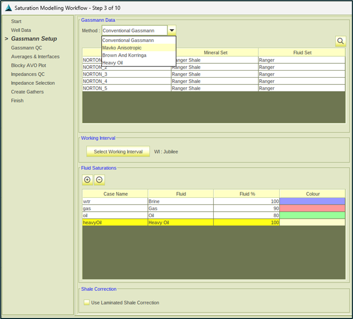This screenshot has width=353, height=319.
Task: Choose Brown And Korringa from the list
Action: [139, 55]
